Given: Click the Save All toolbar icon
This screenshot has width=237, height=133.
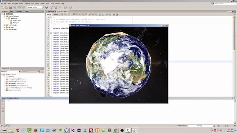Looking at the screenshot, I should coord(15,7).
